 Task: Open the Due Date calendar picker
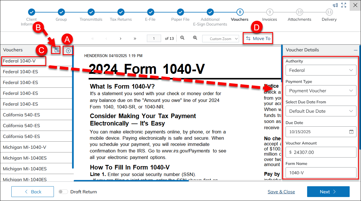point(351,132)
